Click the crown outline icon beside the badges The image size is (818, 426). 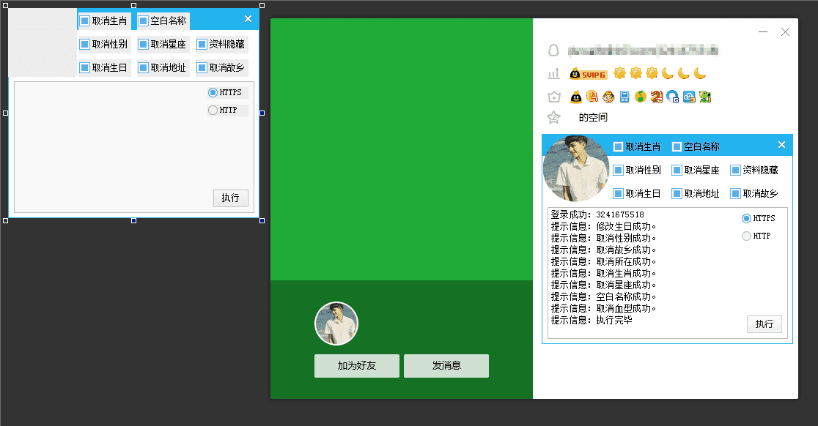point(553,97)
